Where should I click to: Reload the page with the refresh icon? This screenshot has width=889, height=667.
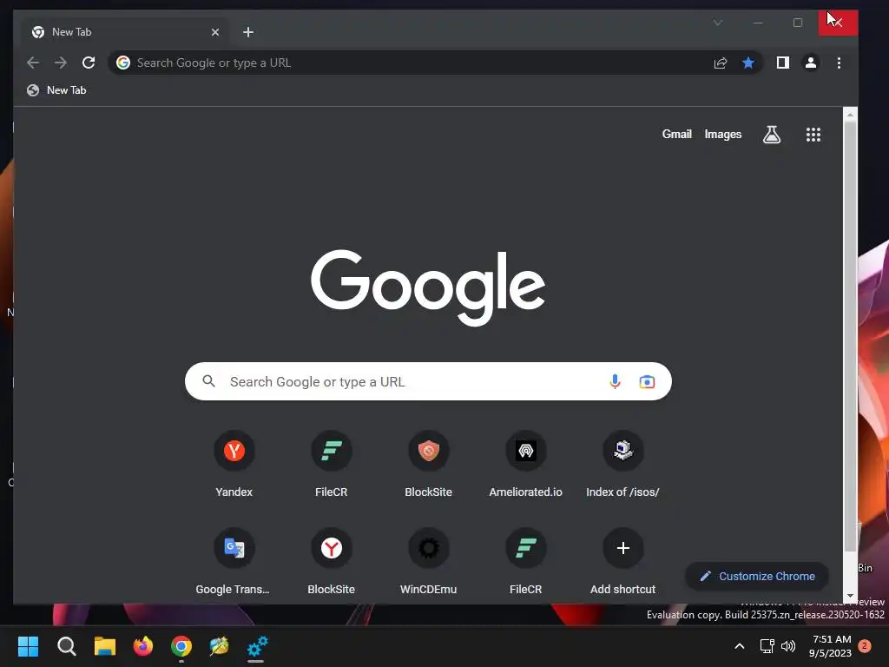pyautogui.click(x=89, y=63)
